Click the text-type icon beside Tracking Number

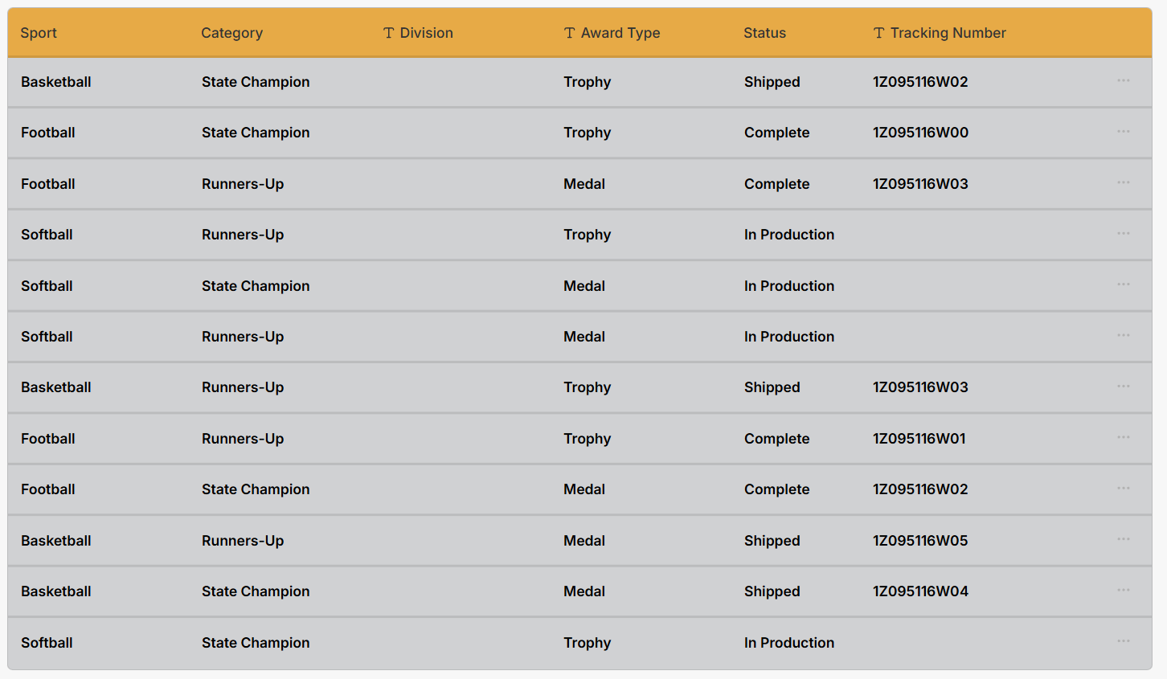pos(879,33)
